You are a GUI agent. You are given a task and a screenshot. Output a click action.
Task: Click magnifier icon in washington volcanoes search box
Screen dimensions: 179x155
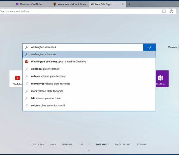[x=27, y=47]
